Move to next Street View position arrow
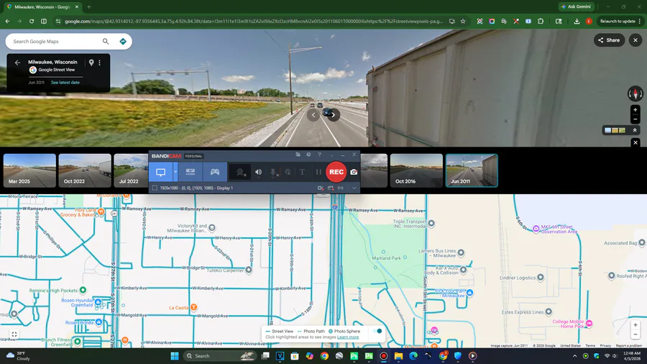This screenshot has height=364, width=647. pyautogui.click(x=334, y=115)
